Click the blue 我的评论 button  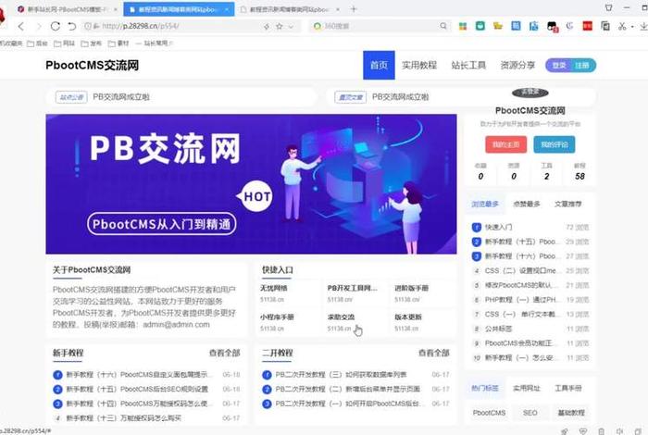coord(555,144)
